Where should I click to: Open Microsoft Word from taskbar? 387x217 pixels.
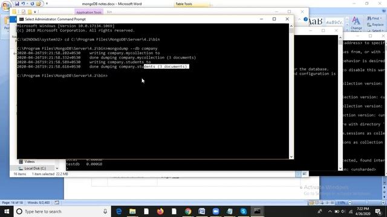[201, 212]
